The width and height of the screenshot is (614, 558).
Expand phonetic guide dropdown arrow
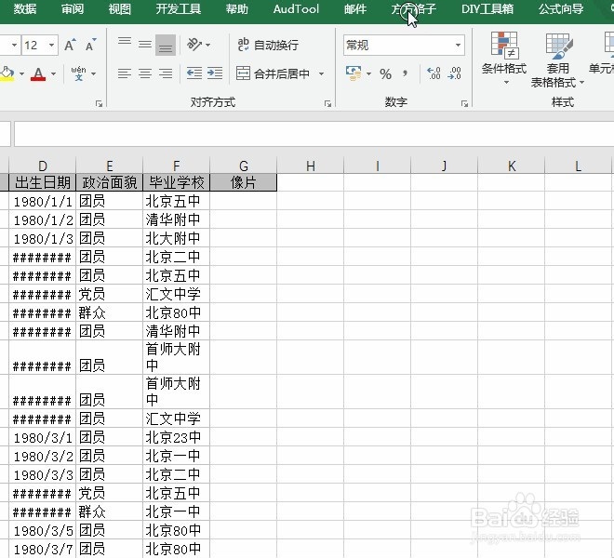[94, 73]
